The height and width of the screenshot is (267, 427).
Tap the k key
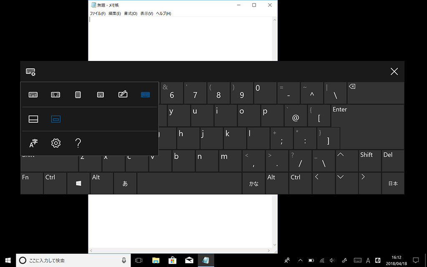(x=235, y=138)
